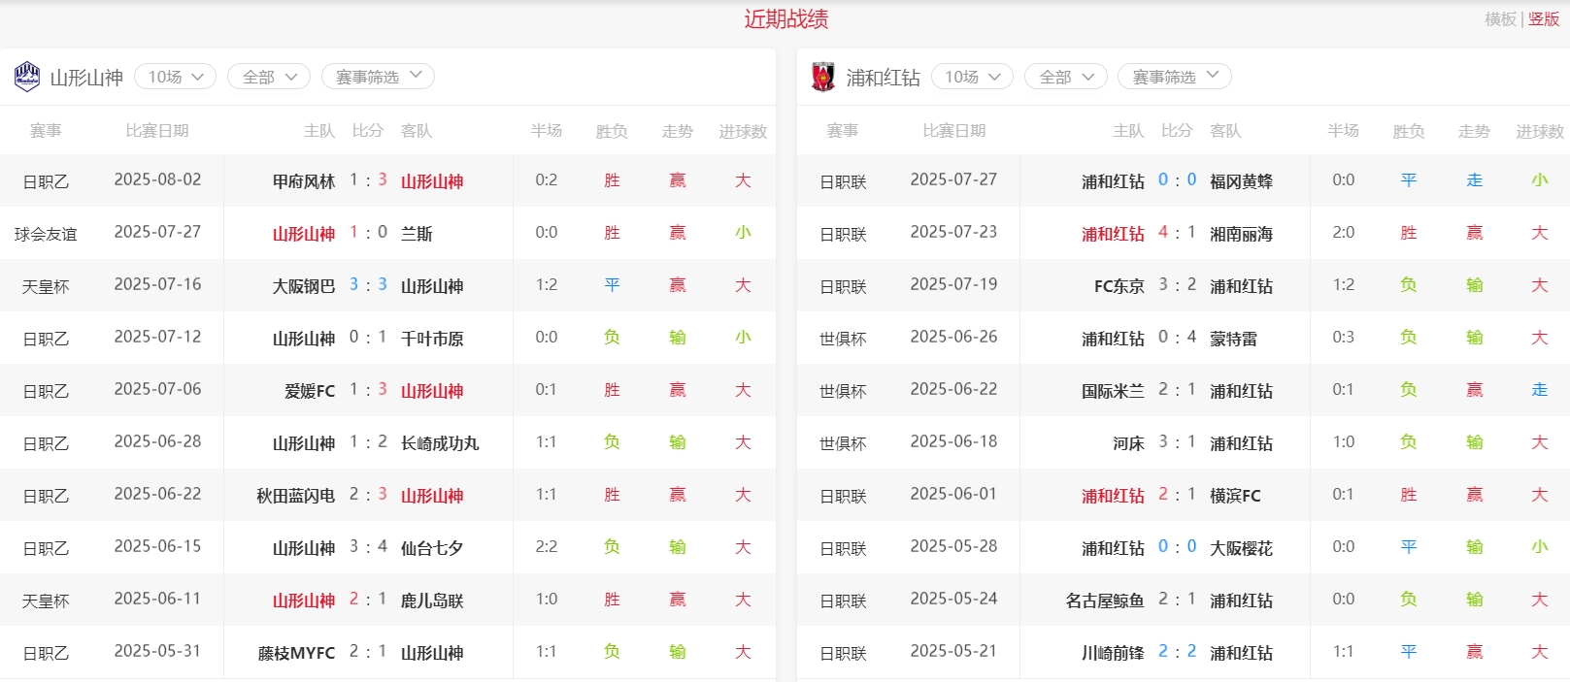Viewport: 1570px width, 682px height.
Task: Click 蒙特雷 team name
Action: 1233,339
